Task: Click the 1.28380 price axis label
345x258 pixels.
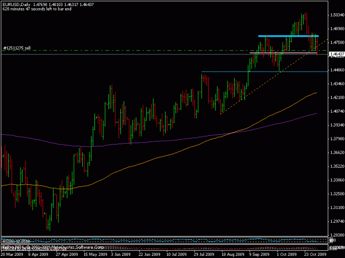Action: click(x=337, y=235)
